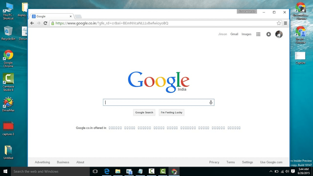Click the volume speaker tray icon
The height and width of the screenshot is (176, 313).
[287, 171]
